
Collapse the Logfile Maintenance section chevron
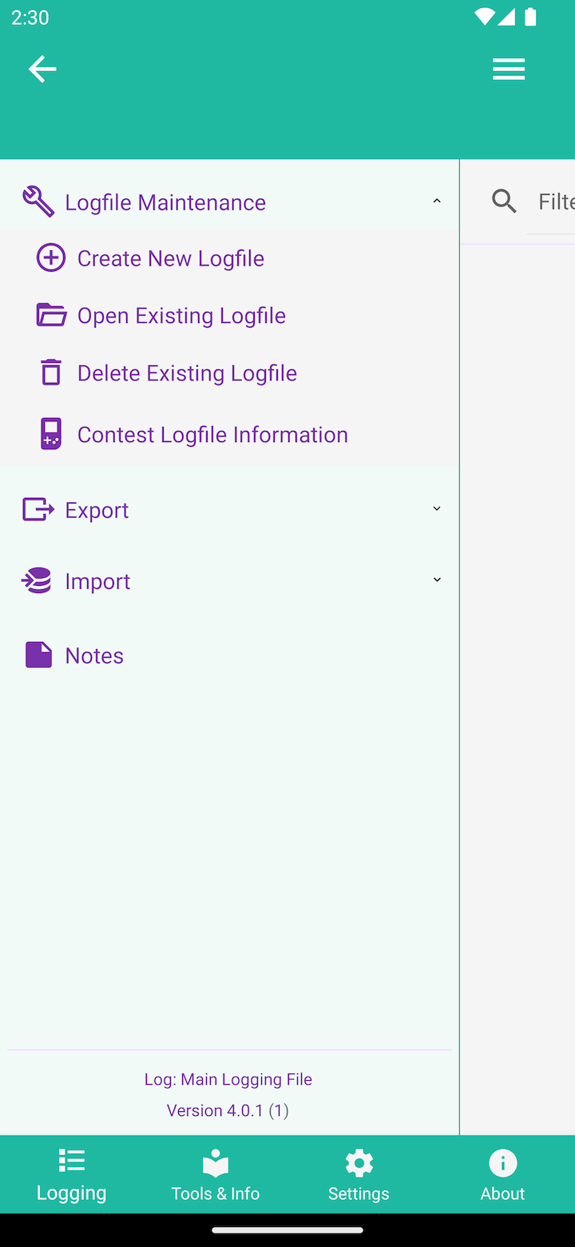pyautogui.click(x=437, y=201)
